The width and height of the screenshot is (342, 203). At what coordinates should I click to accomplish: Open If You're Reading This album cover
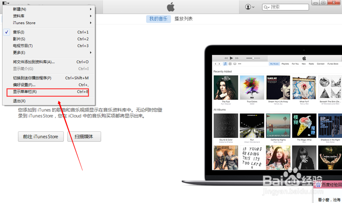[x=252, y=158]
